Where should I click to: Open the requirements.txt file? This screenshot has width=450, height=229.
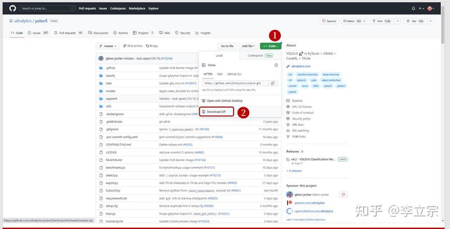(116, 198)
